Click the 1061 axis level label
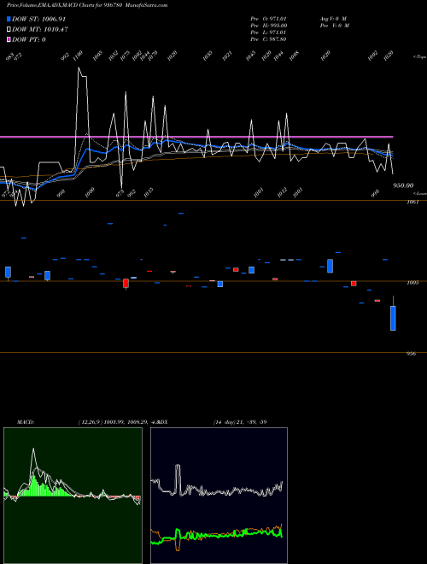This screenshot has width=427, height=564. [x=412, y=203]
